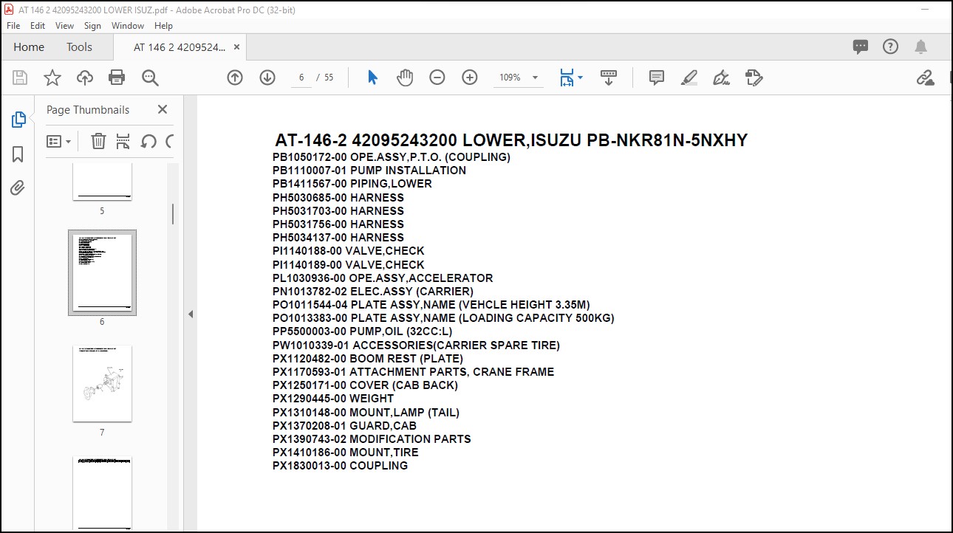Image resolution: width=953 pixels, height=533 pixels.
Task: Open the Sign menu
Action: coord(92,25)
